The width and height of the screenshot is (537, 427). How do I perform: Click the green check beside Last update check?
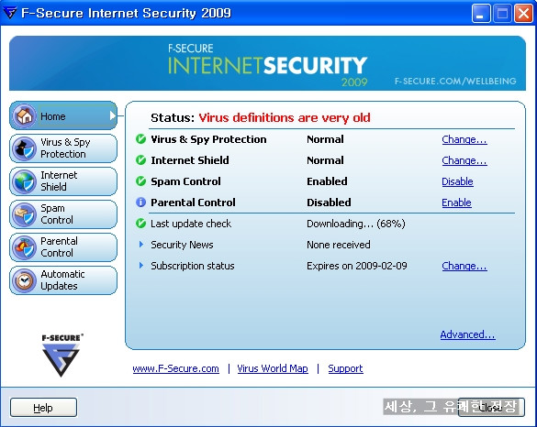[140, 224]
